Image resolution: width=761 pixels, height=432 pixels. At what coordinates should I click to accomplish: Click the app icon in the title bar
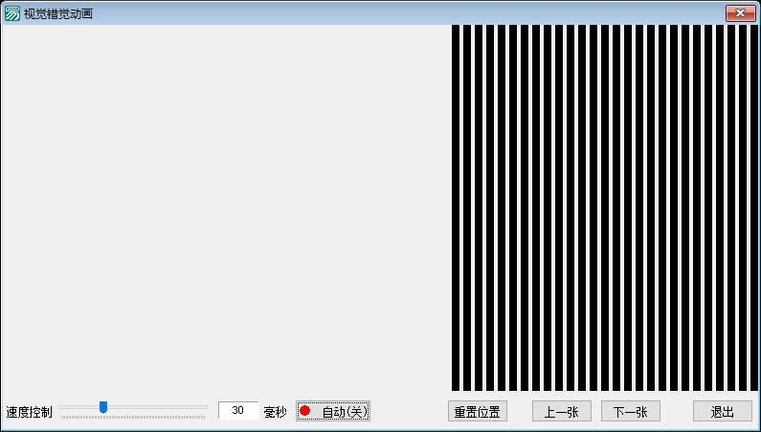[11, 13]
